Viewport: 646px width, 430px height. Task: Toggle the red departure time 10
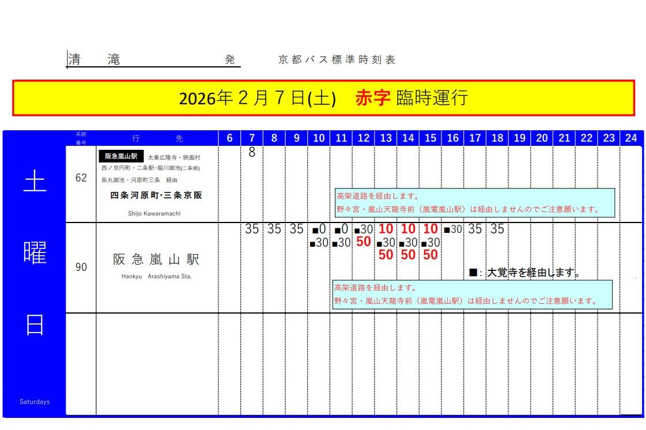[x=386, y=229]
